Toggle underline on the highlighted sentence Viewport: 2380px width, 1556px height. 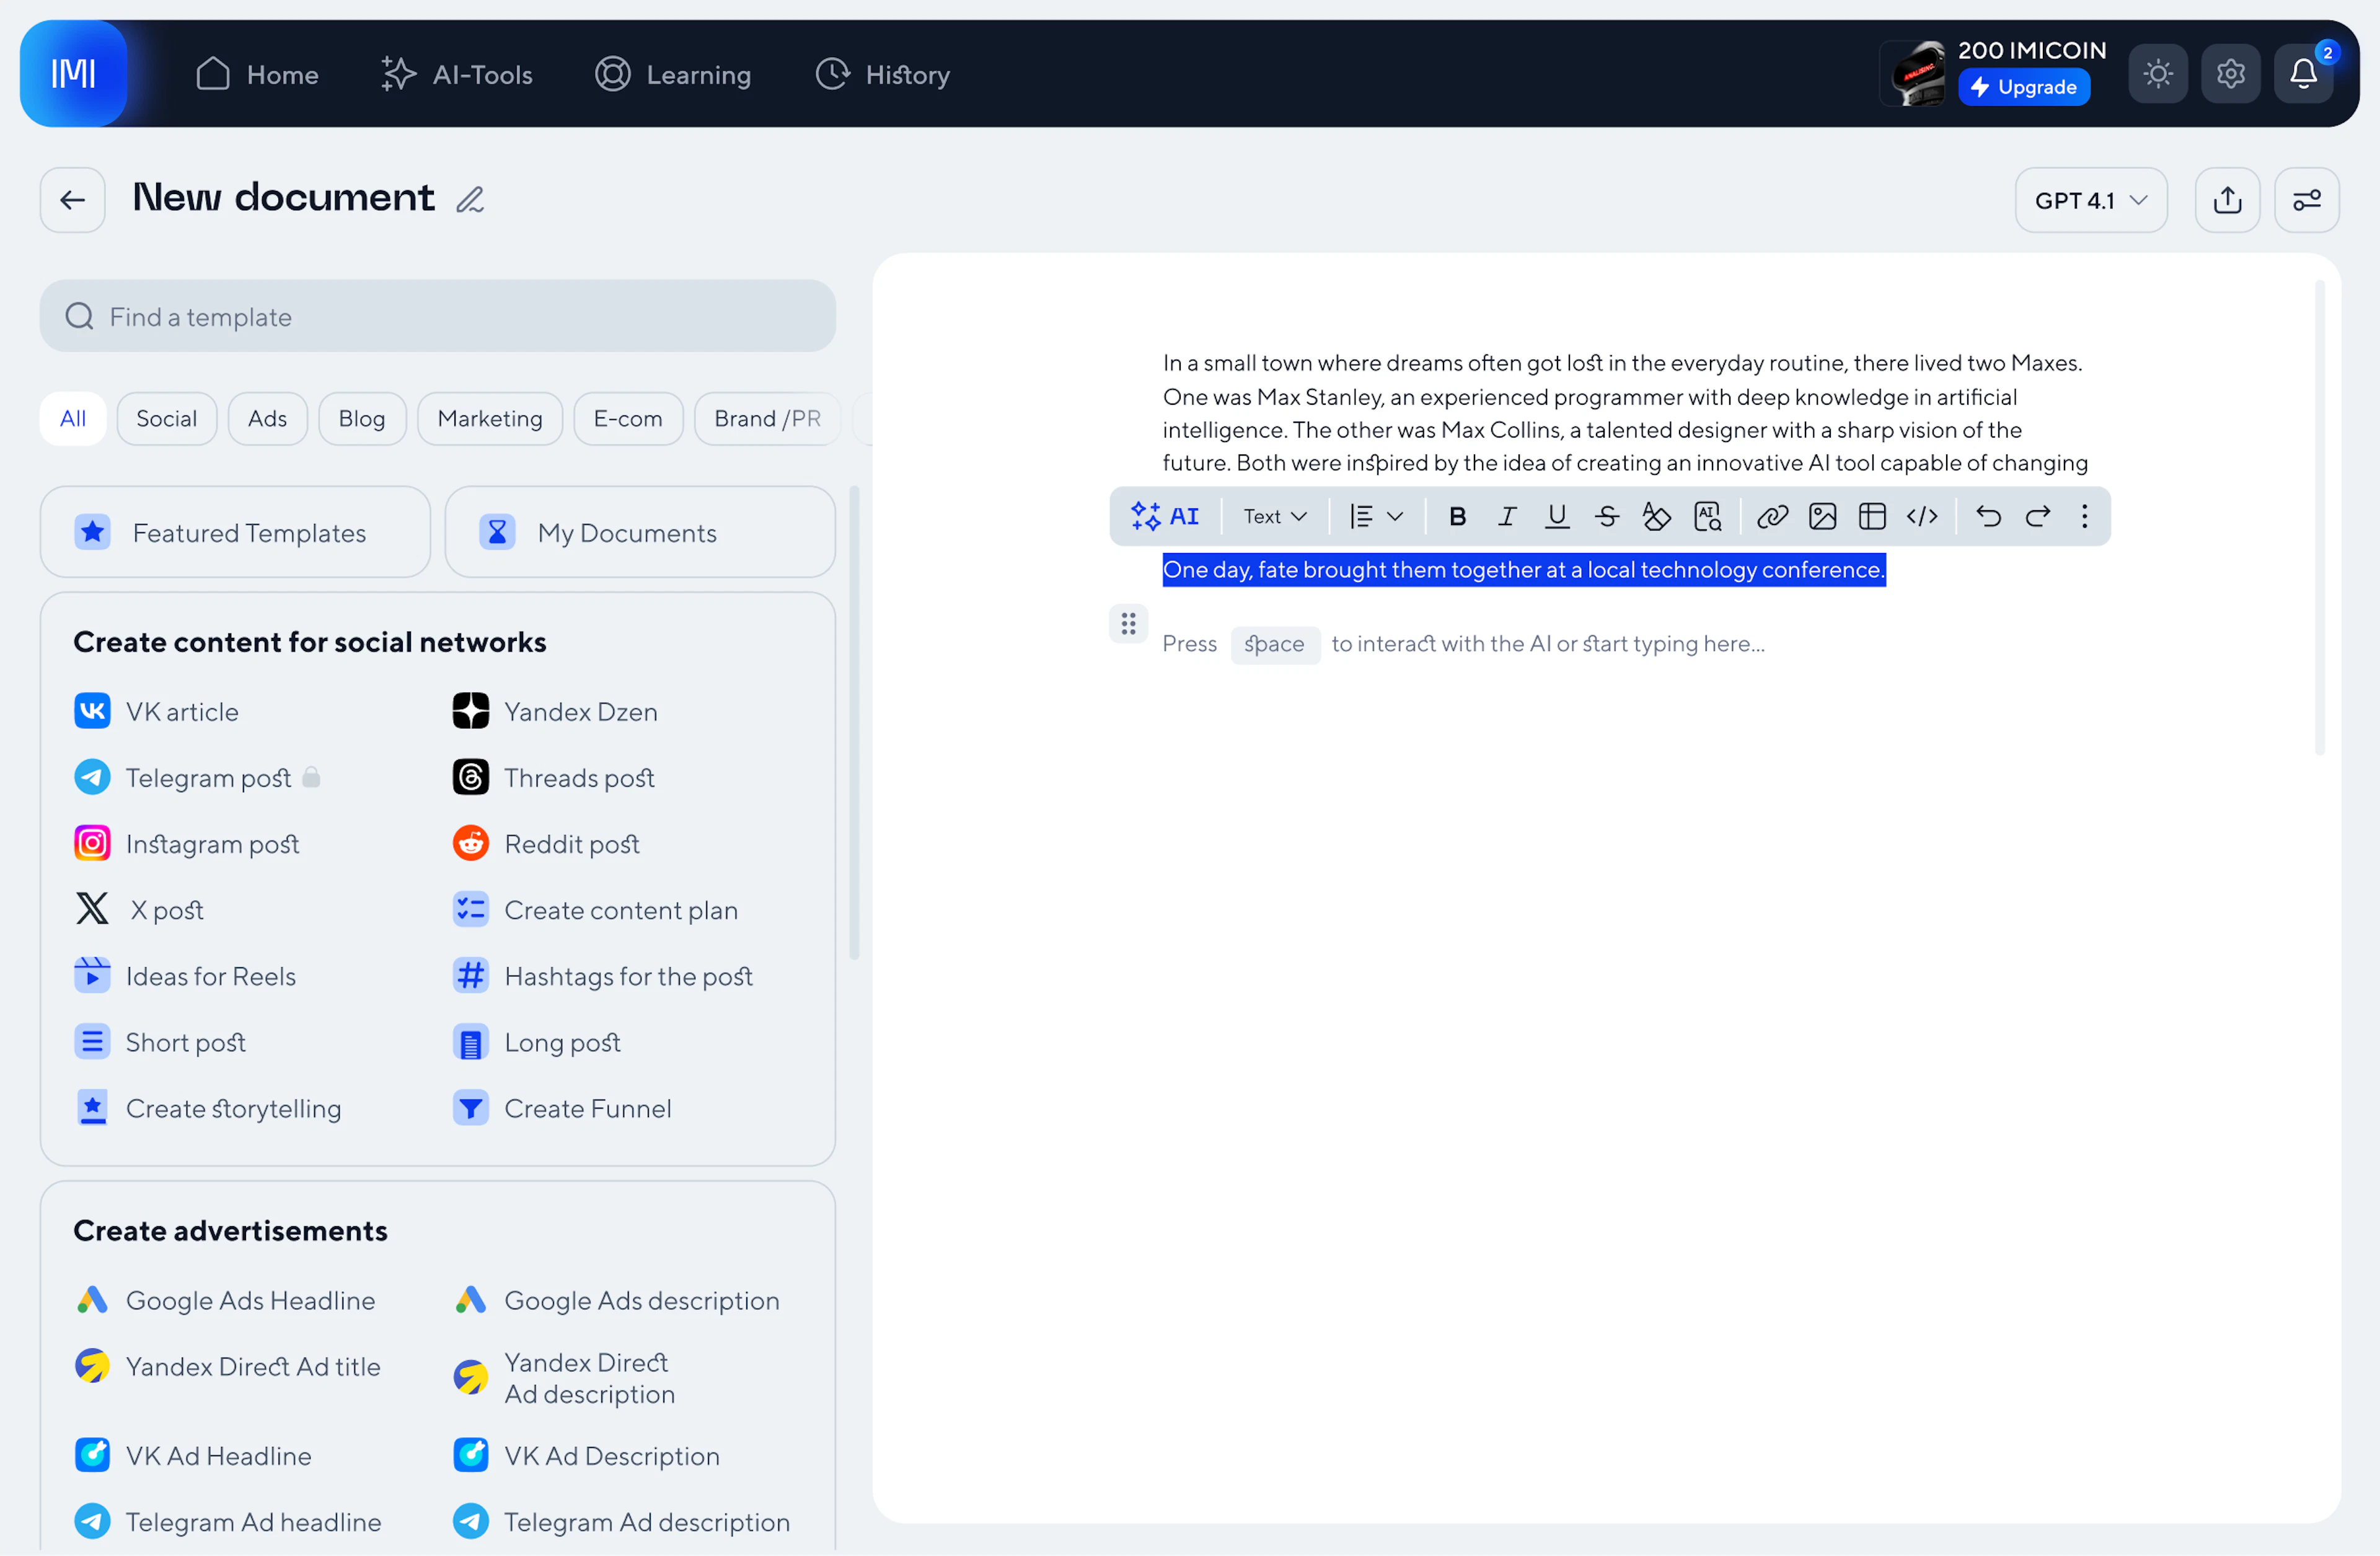(1556, 516)
